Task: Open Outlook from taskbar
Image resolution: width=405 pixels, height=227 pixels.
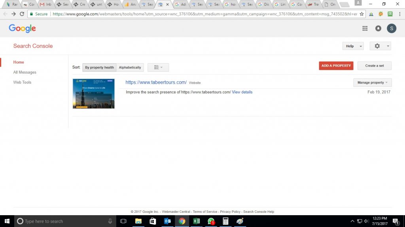Action: point(167,221)
